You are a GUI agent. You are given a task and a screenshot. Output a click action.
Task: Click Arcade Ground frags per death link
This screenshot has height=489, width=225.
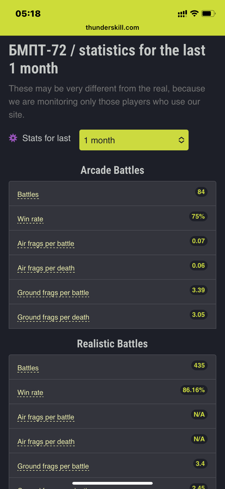coord(53,317)
